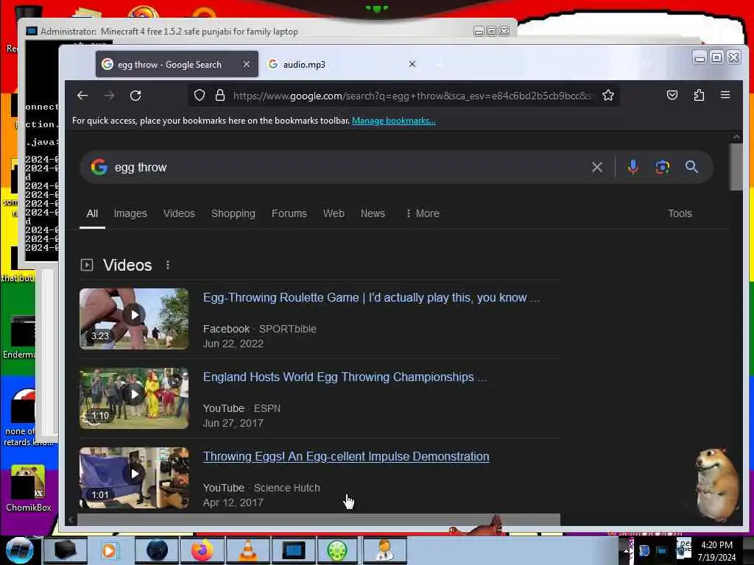Switch to Videos results tab
Screen dimensions: 754x565
[179, 213]
